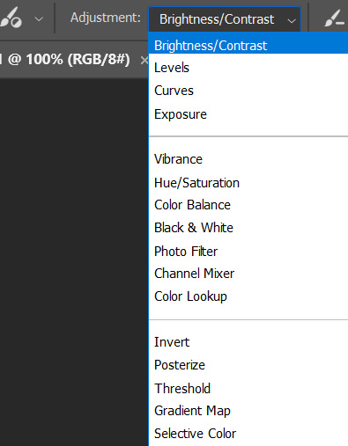
Task: Click the adjustment brush tool icon
Action: tap(11, 18)
